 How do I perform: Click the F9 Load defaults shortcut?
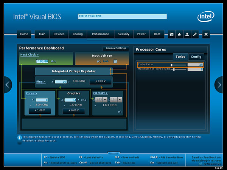point(91,157)
